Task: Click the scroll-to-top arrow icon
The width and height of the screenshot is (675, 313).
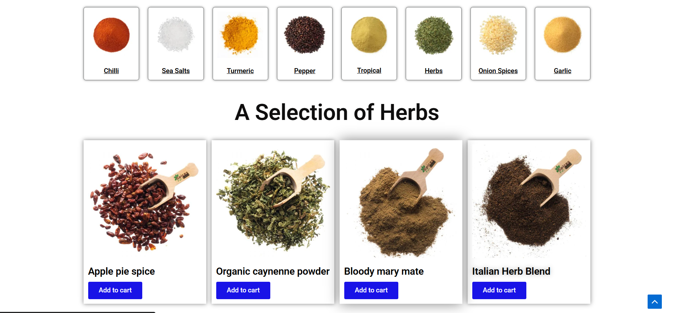Action: coord(654,302)
